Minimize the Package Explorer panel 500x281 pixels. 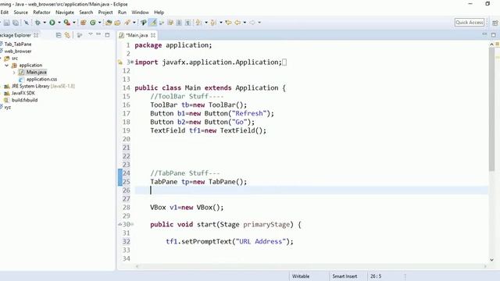click(x=98, y=34)
